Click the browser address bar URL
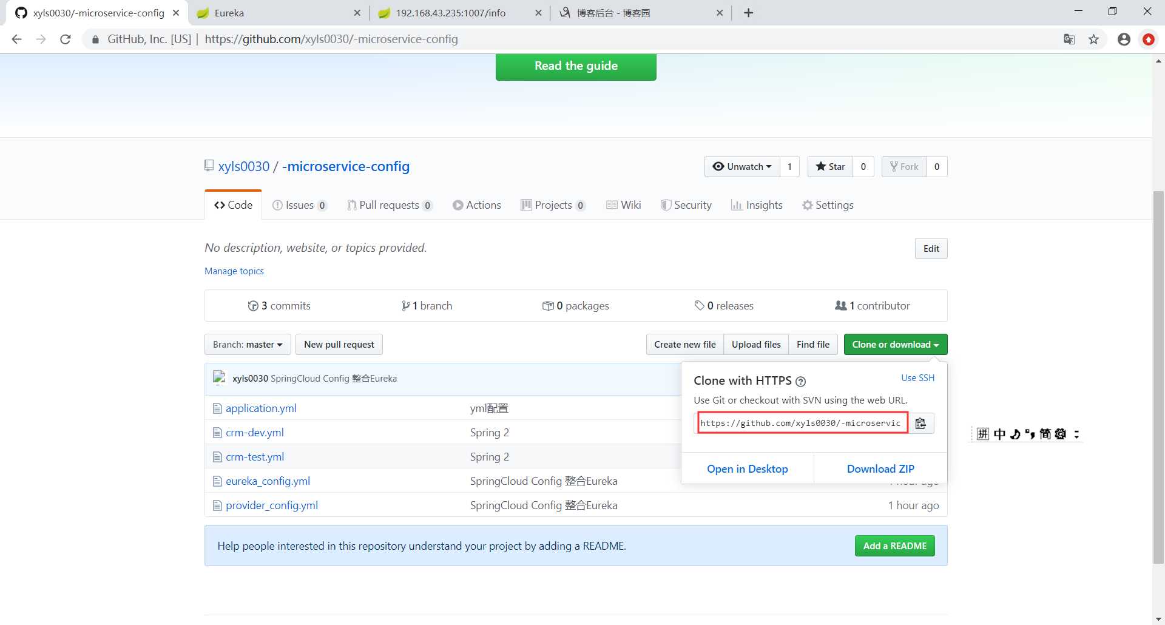The width and height of the screenshot is (1165, 625). pyautogui.click(x=331, y=39)
